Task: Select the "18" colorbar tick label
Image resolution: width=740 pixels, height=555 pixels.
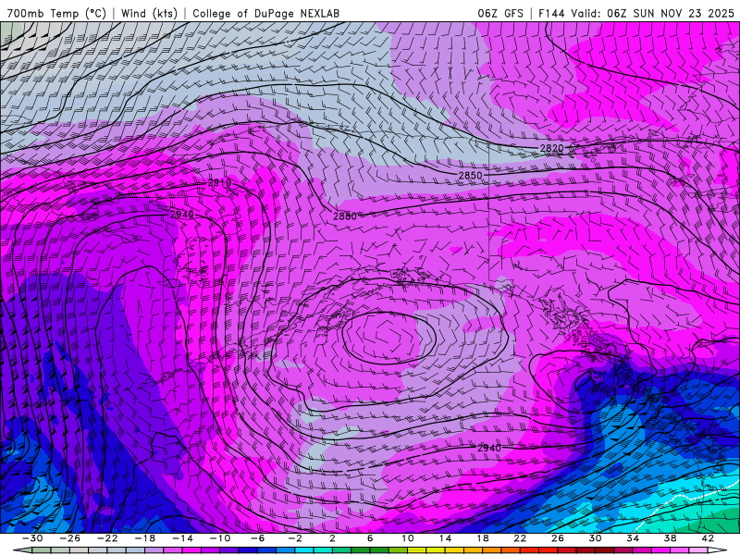Action: click(x=483, y=538)
